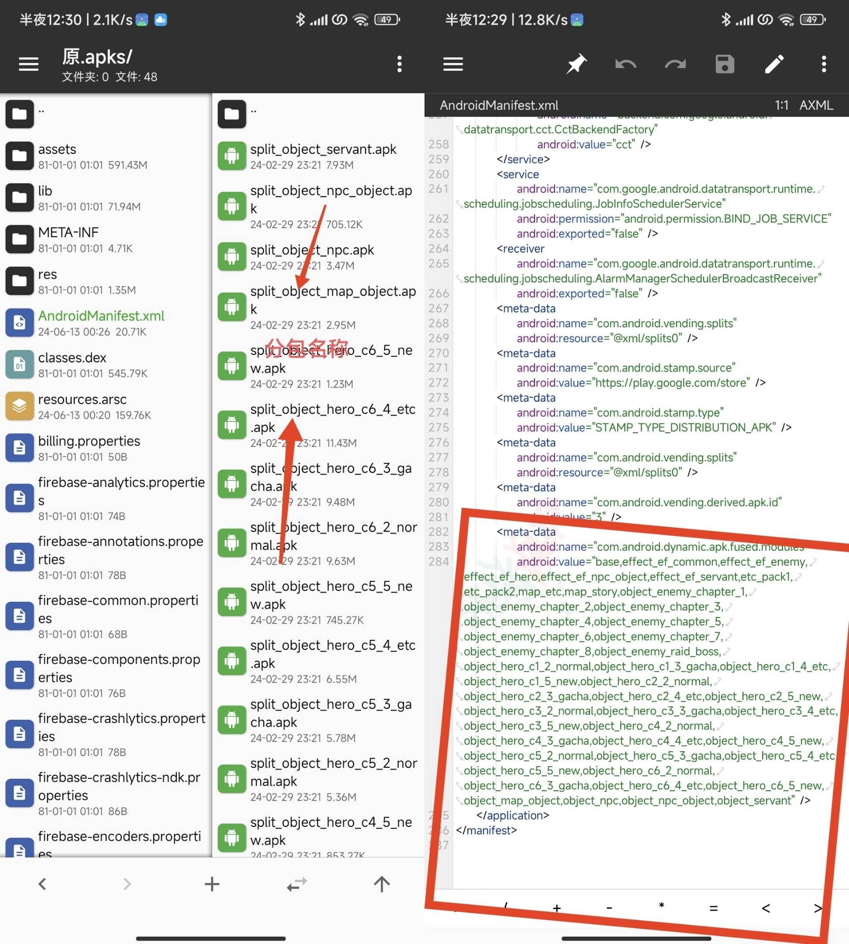Select split_object_servant.apk
Viewport: 849px width, 944px height.
tap(319, 156)
